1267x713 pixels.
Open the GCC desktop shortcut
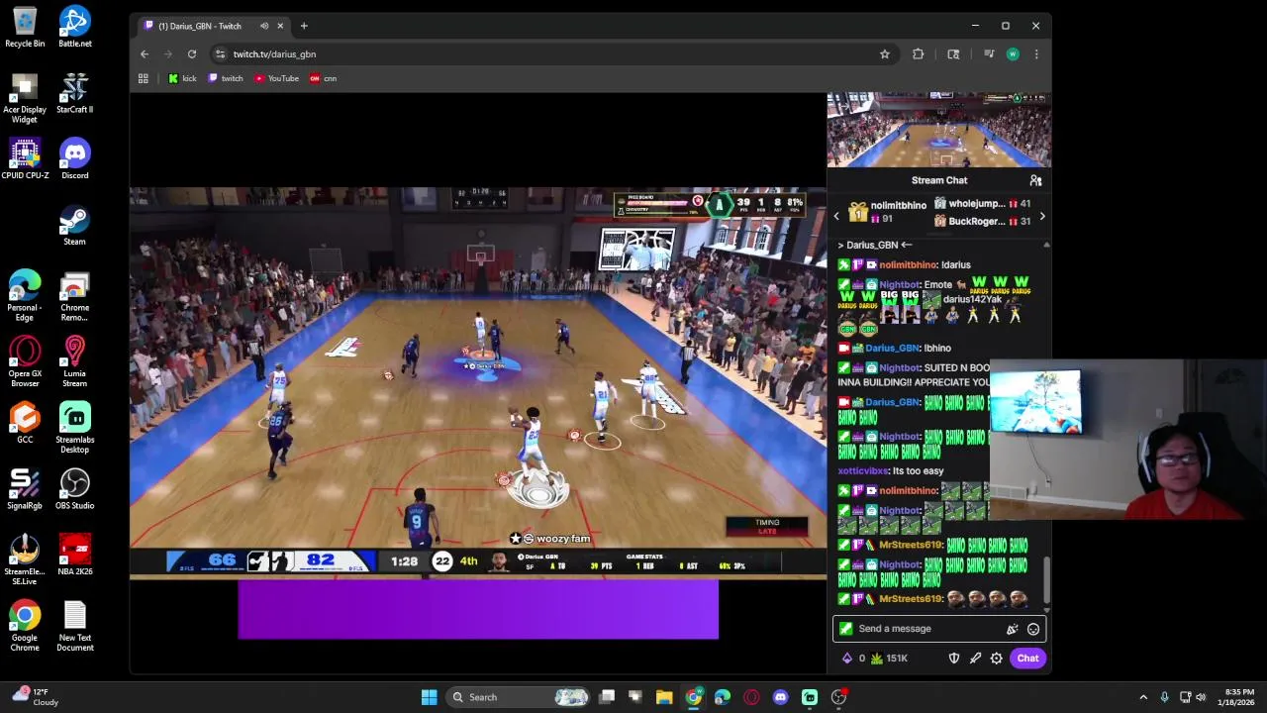pos(25,423)
